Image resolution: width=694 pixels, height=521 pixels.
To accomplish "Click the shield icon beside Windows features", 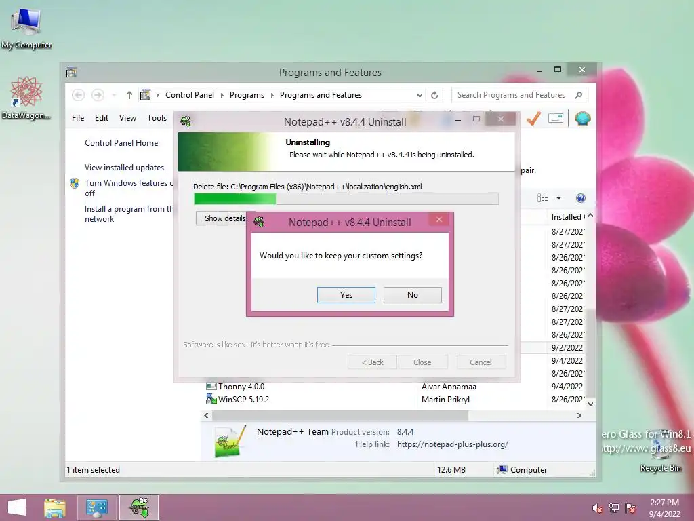I will (75, 183).
